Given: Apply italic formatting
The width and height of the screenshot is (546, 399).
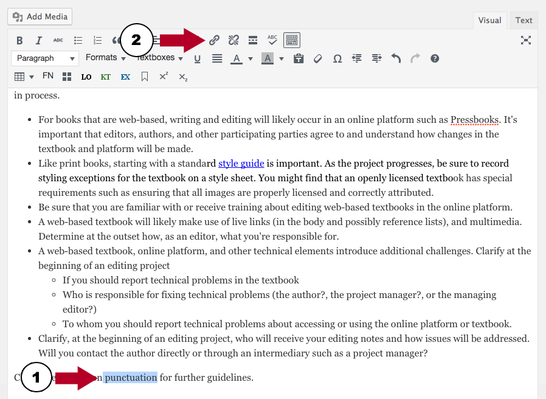Looking at the screenshot, I should click(39, 40).
